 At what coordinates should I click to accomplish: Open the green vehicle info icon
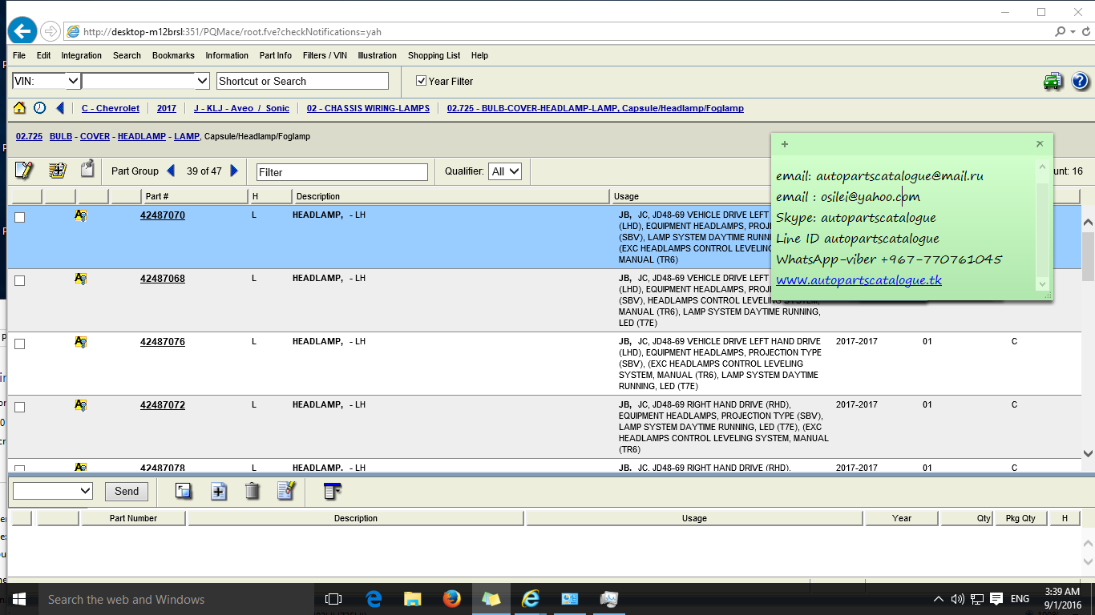[x=1053, y=81]
